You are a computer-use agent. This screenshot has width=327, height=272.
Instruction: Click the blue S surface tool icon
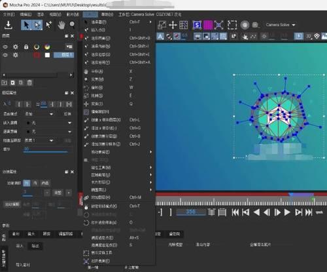(x=197, y=25)
